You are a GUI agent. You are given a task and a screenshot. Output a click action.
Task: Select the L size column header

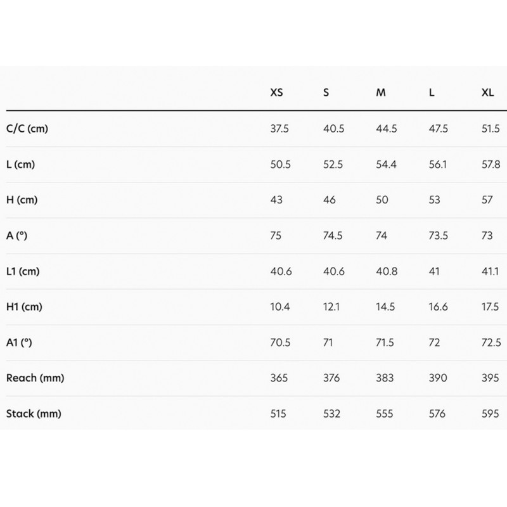click(x=432, y=93)
